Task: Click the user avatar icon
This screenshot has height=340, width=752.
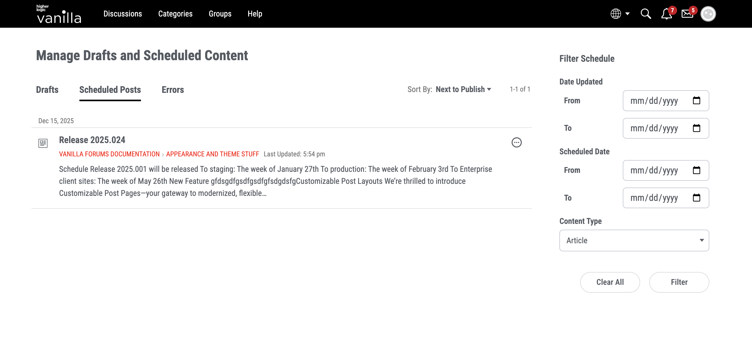Action: coord(708,14)
